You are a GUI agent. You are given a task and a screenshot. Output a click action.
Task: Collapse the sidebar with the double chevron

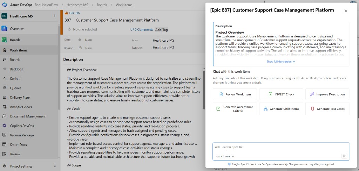(54, 166)
